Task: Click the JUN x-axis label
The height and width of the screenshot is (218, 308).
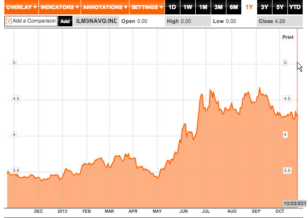Action: coord(183,211)
